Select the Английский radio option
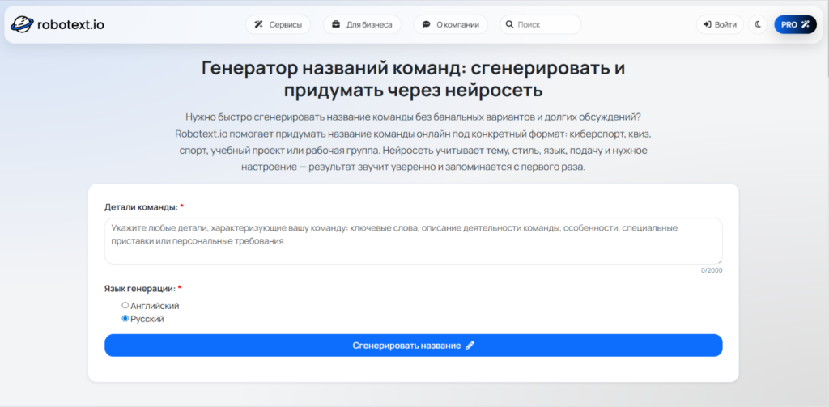 pyautogui.click(x=125, y=306)
